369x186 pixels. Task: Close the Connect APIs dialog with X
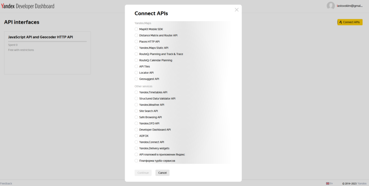(236, 10)
